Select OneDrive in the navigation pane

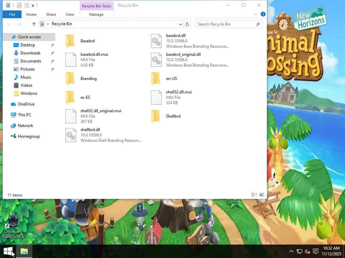pyautogui.click(x=26, y=104)
